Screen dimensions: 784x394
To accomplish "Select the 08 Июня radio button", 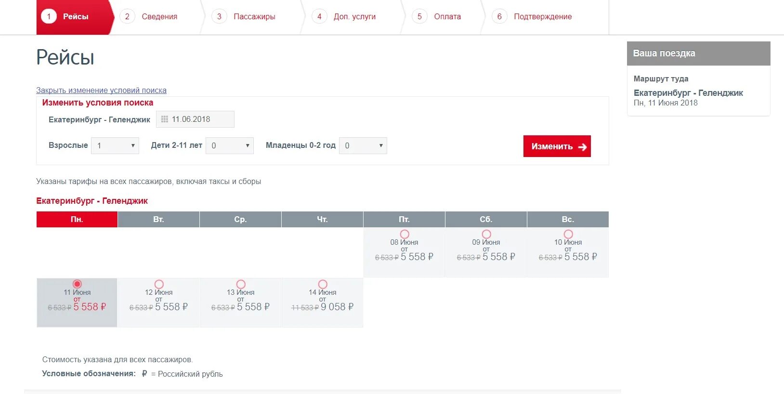I will (x=405, y=234).
